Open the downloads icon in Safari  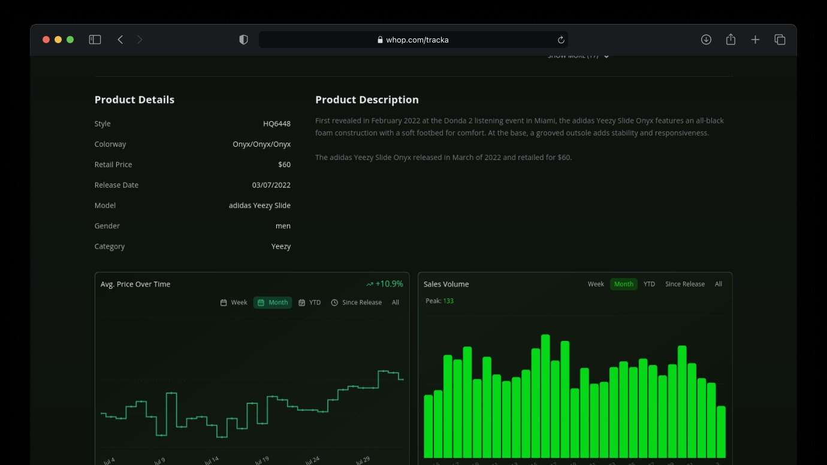[706, 40]
